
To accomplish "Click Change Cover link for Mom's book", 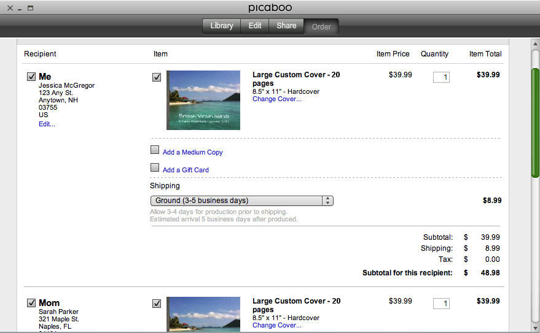I will 276,325.
